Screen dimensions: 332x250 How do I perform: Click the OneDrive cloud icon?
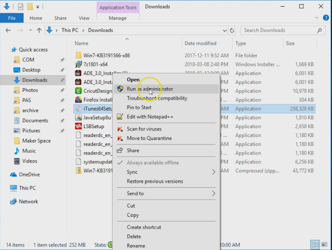tap(13, 175)
